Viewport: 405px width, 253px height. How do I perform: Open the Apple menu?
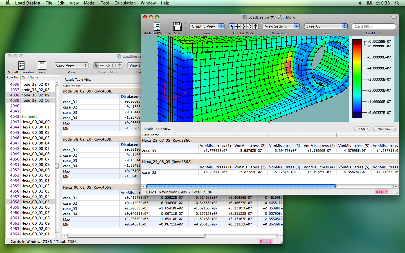coord(8,3)
